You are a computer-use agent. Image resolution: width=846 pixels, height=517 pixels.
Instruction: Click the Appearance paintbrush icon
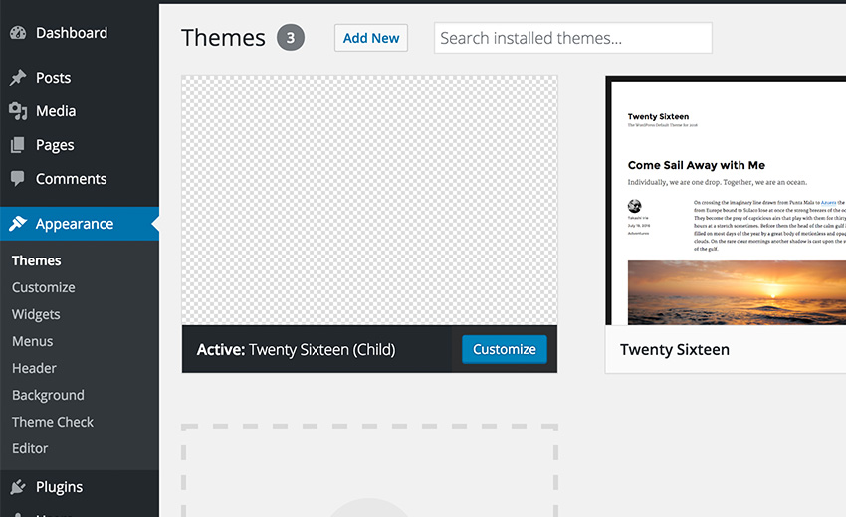(18, 224)
